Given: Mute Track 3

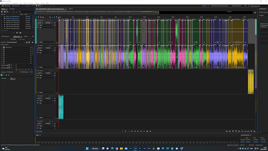Looking at the screenshot, I should click(50, 71).
